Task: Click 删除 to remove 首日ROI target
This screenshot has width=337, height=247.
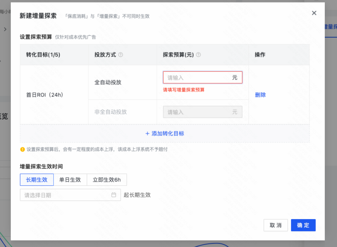Action: click(260, 95)
